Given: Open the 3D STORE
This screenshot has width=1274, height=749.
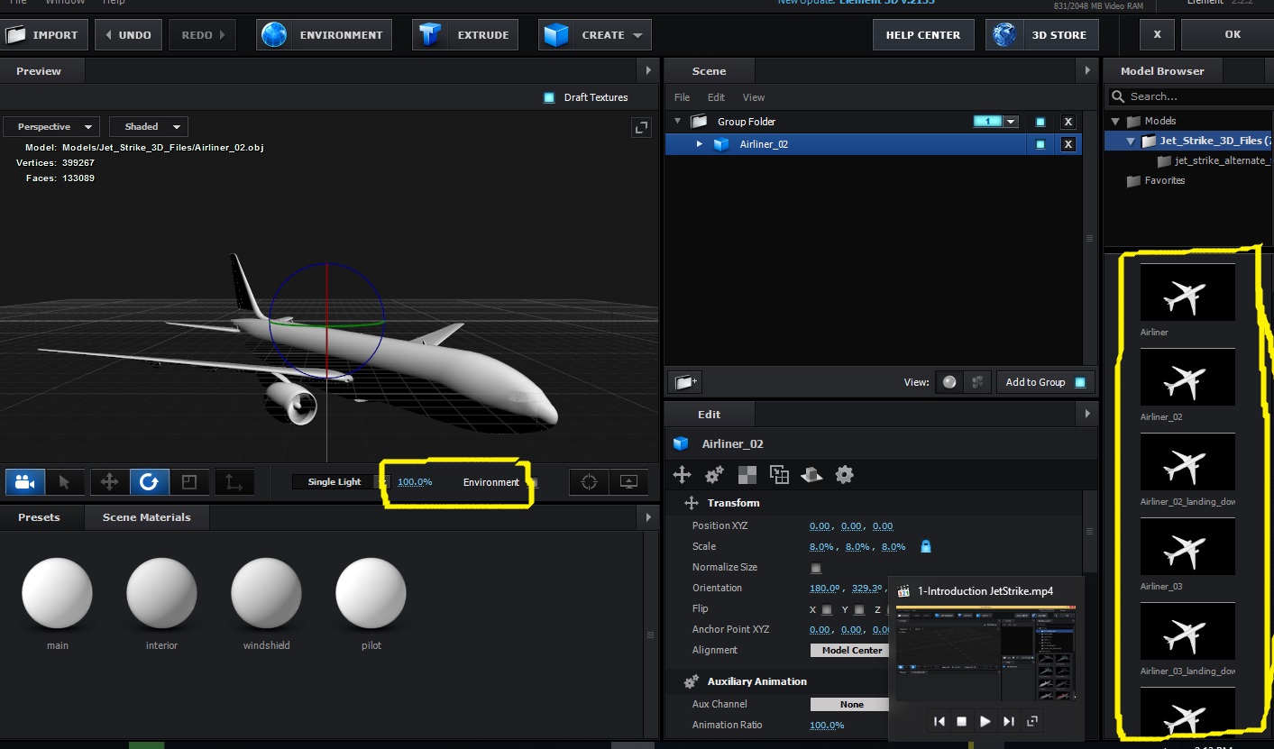Looking at the screenshot, I should pyautogui.click(x=1042, y=35).
